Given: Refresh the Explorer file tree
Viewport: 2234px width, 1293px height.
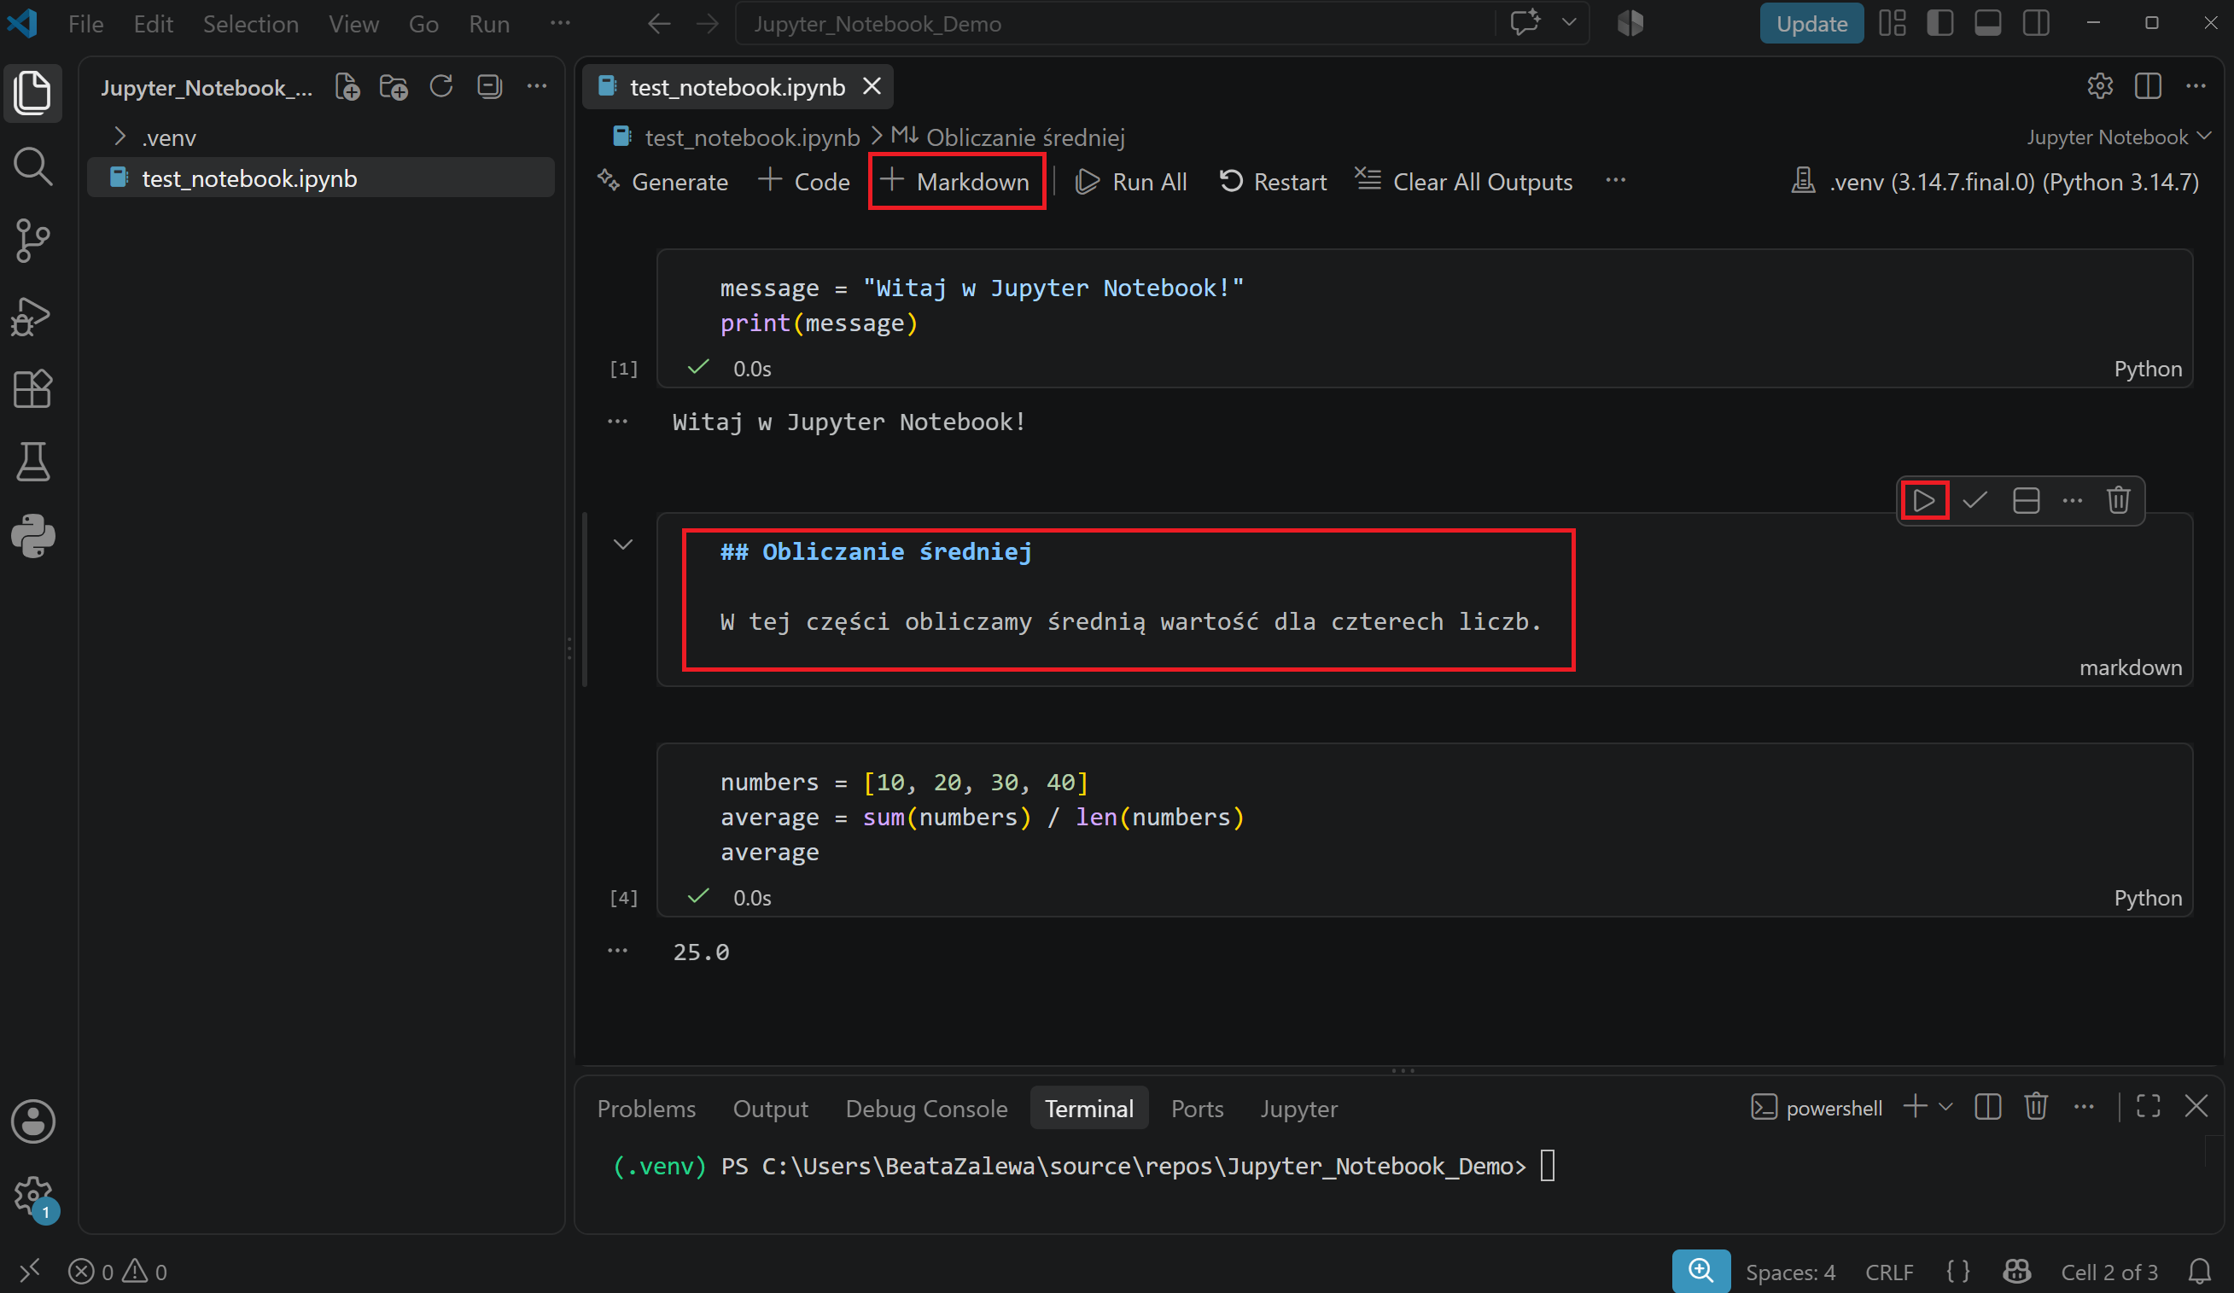Looking at the screenshot, I should [x=441, y=87].
